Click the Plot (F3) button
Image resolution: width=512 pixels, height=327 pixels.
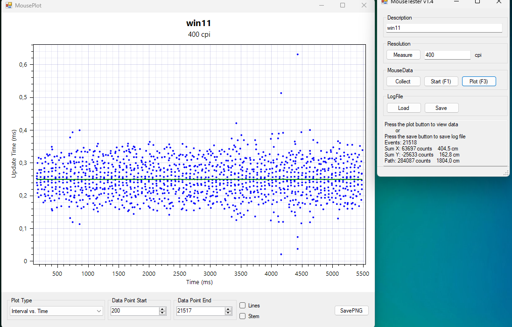coord(478,82)
